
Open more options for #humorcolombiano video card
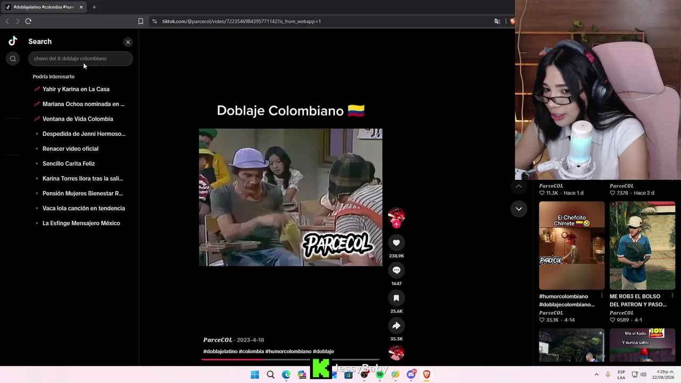(x=602, y=296)
